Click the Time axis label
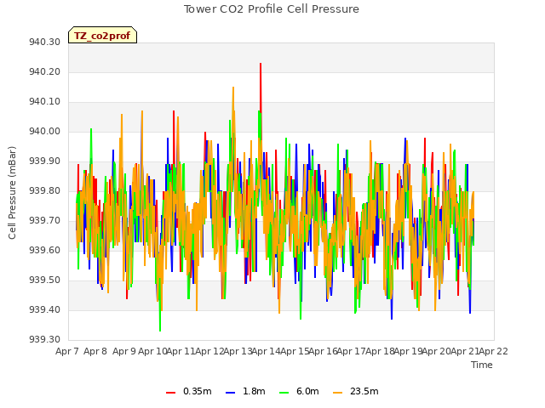The height and width of the screenshot is (408, 545). [x=482, y=365]
